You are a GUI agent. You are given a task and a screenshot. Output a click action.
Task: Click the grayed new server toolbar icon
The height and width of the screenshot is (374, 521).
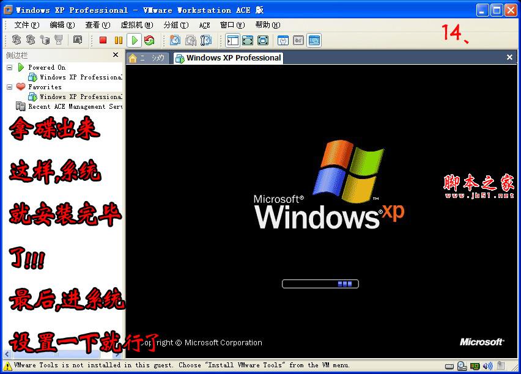[x=45, y=40]
